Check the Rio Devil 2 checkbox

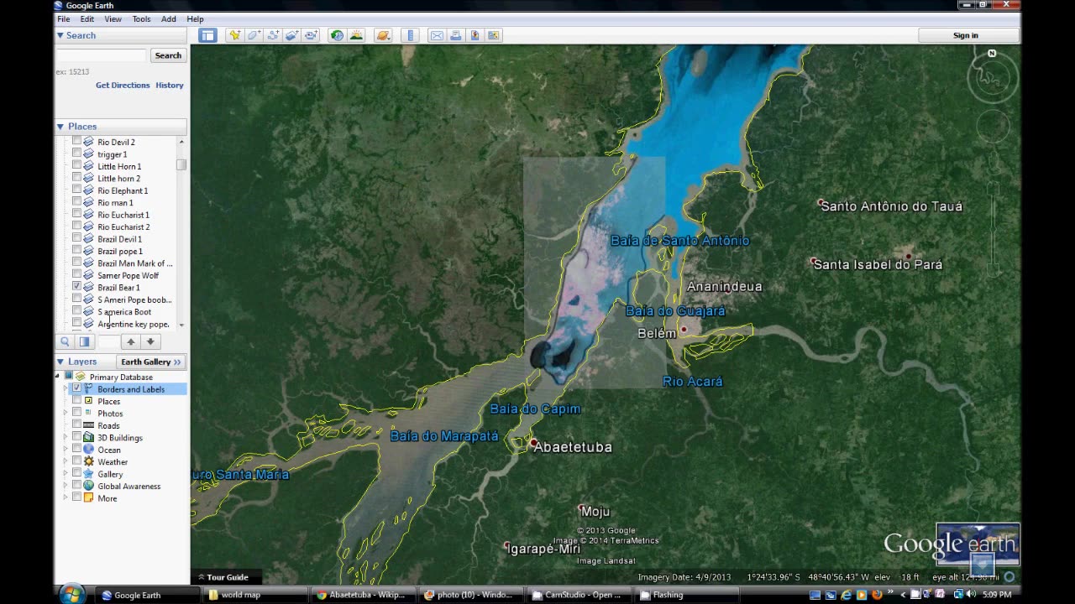coord(77,142)
